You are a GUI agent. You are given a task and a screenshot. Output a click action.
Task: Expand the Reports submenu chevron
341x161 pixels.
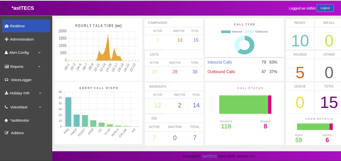coord(39,67)
